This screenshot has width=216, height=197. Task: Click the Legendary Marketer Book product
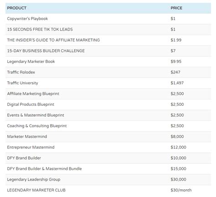(31, 62)
